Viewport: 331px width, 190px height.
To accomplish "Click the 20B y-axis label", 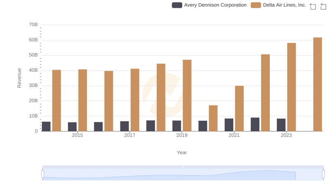I will click(x=34, y=101).
